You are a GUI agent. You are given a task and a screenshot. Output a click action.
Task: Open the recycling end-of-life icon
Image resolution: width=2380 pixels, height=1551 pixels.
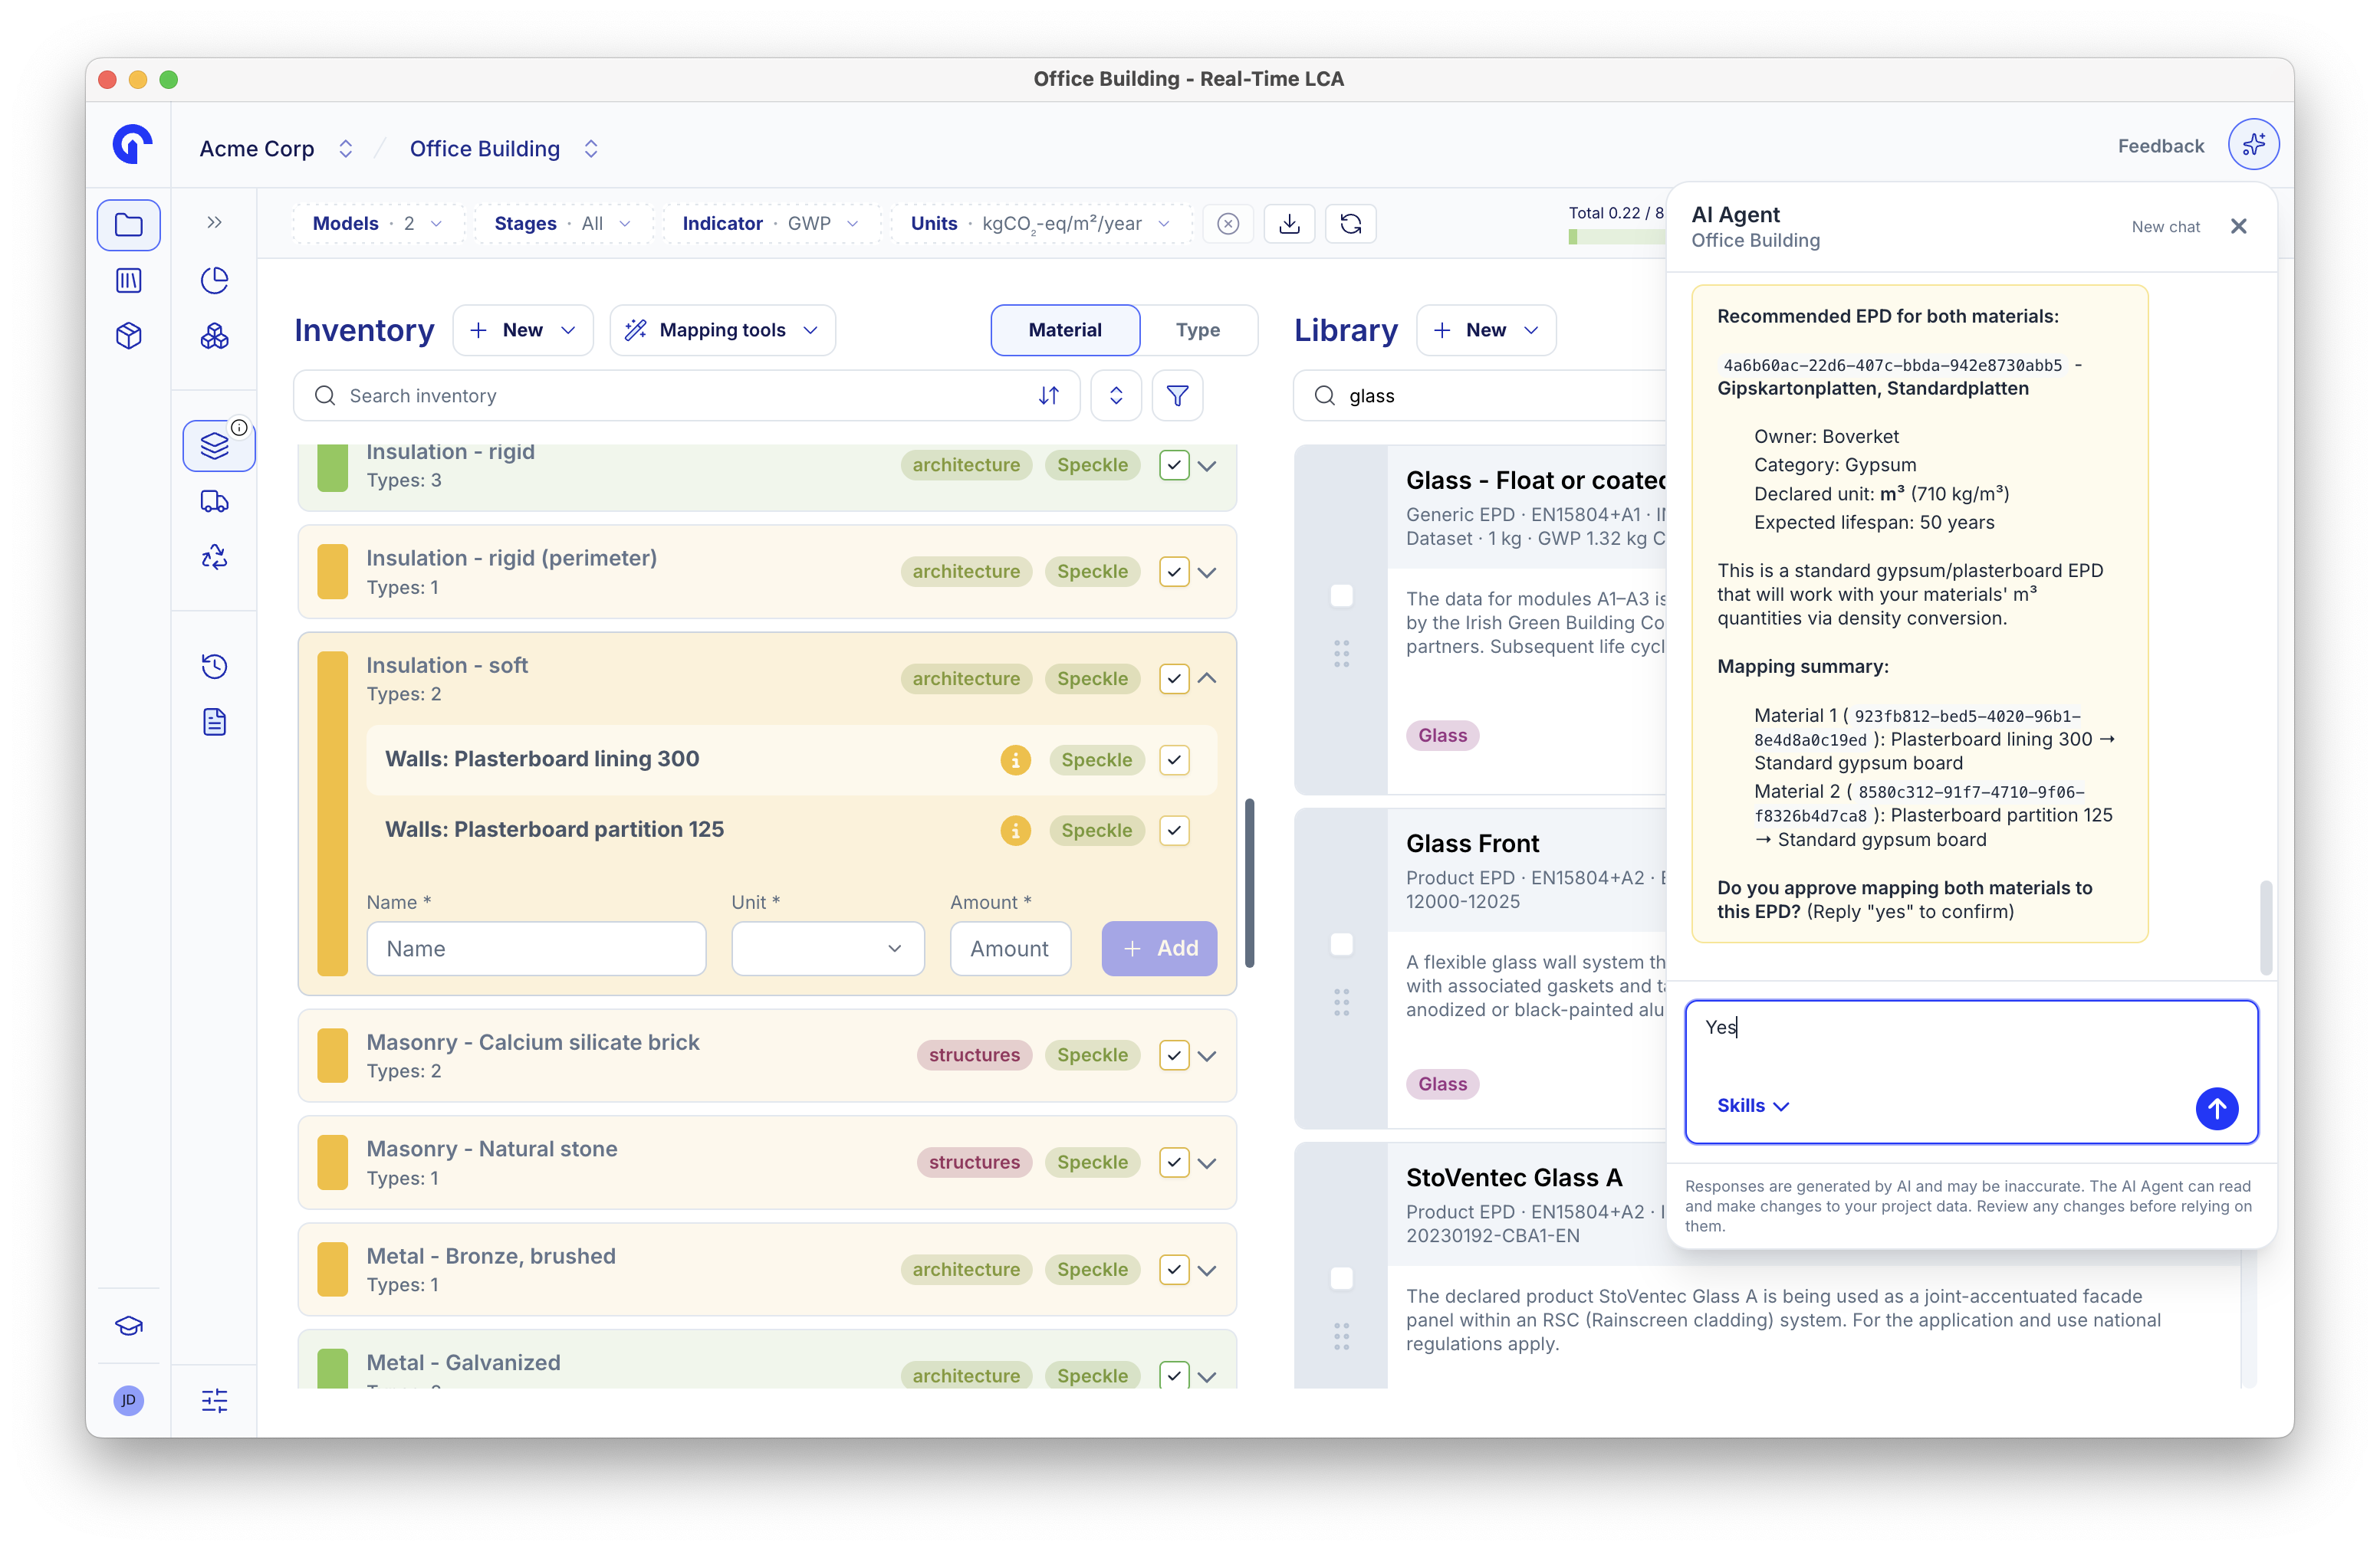214,556
